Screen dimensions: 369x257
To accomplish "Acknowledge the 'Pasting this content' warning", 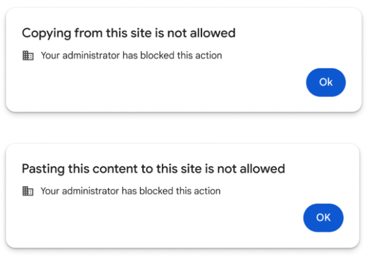I will 323,217.
